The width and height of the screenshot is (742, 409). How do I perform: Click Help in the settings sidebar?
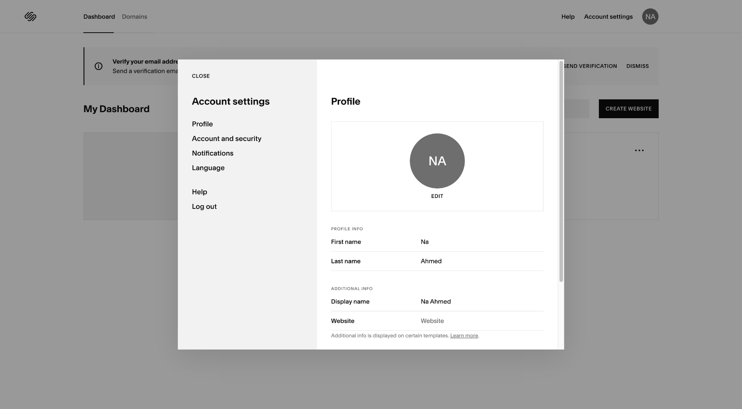coord(199,192)
